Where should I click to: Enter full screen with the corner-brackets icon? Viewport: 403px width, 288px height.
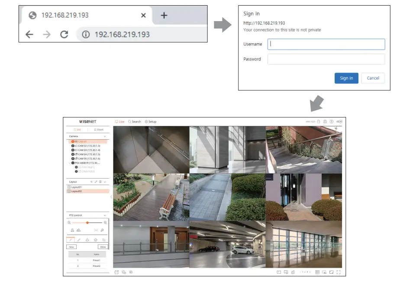[x=339, y=272]
